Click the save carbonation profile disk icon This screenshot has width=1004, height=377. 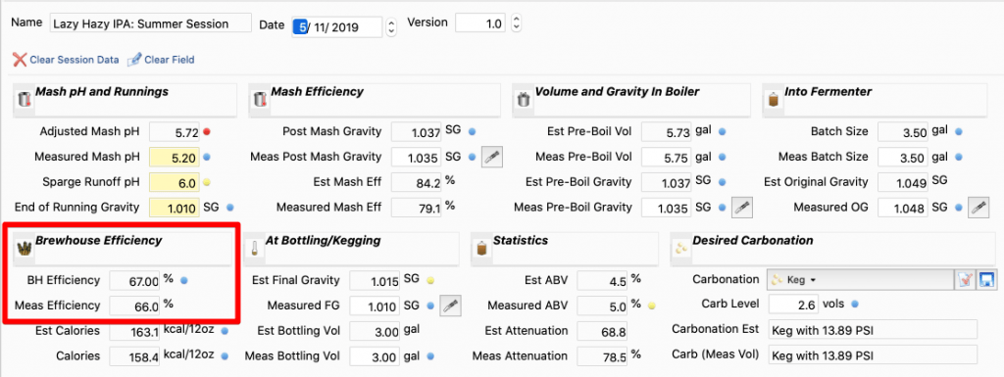pyautogui.click(x=986, y=280)
